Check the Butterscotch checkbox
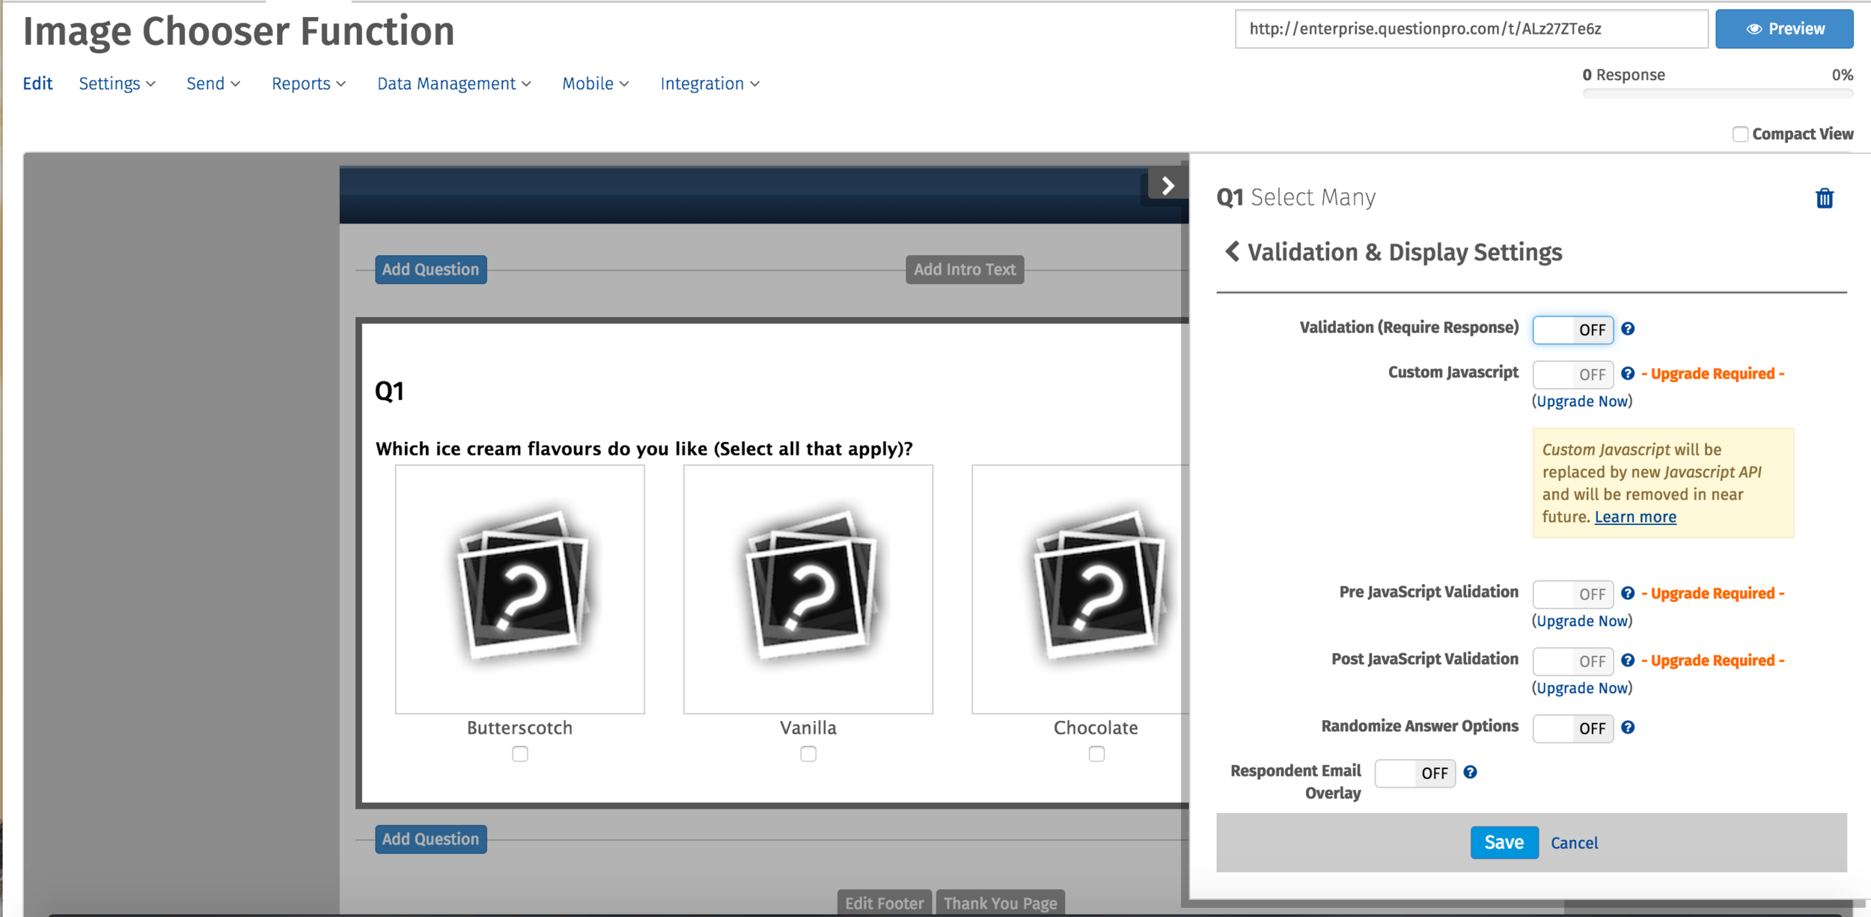This screenshot has width=1871, height=917. point(520,754)
